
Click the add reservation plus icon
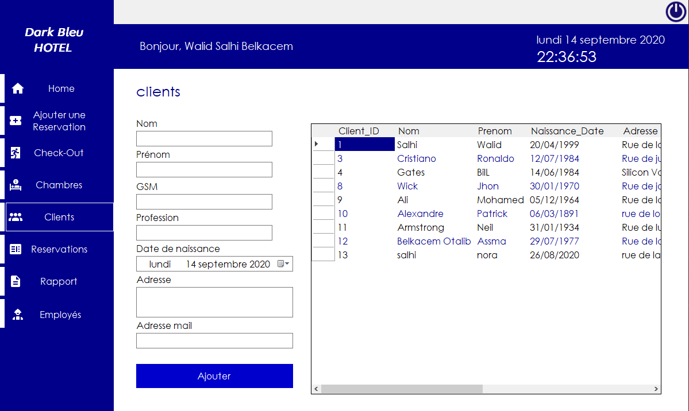pyautogui.click(x=16, y=121)
